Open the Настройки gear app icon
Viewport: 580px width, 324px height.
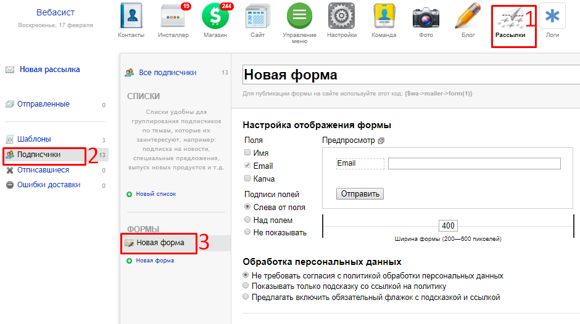(341, 16)
